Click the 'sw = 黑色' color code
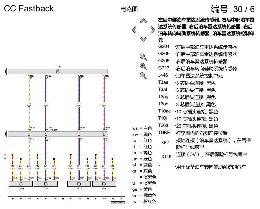 [142, 134]
